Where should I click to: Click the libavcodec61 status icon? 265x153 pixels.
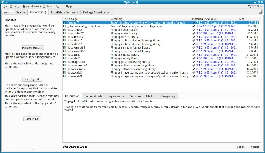tap(65, 30)
